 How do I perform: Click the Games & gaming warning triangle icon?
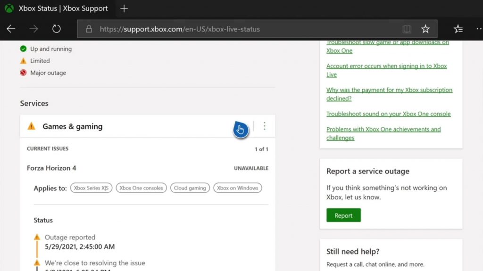[32, 126]
